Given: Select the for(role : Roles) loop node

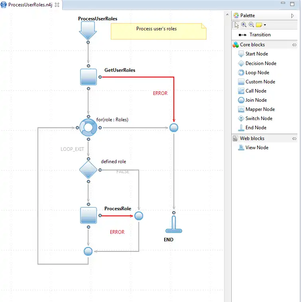Looking at the screenshot, I should [89, 128].
